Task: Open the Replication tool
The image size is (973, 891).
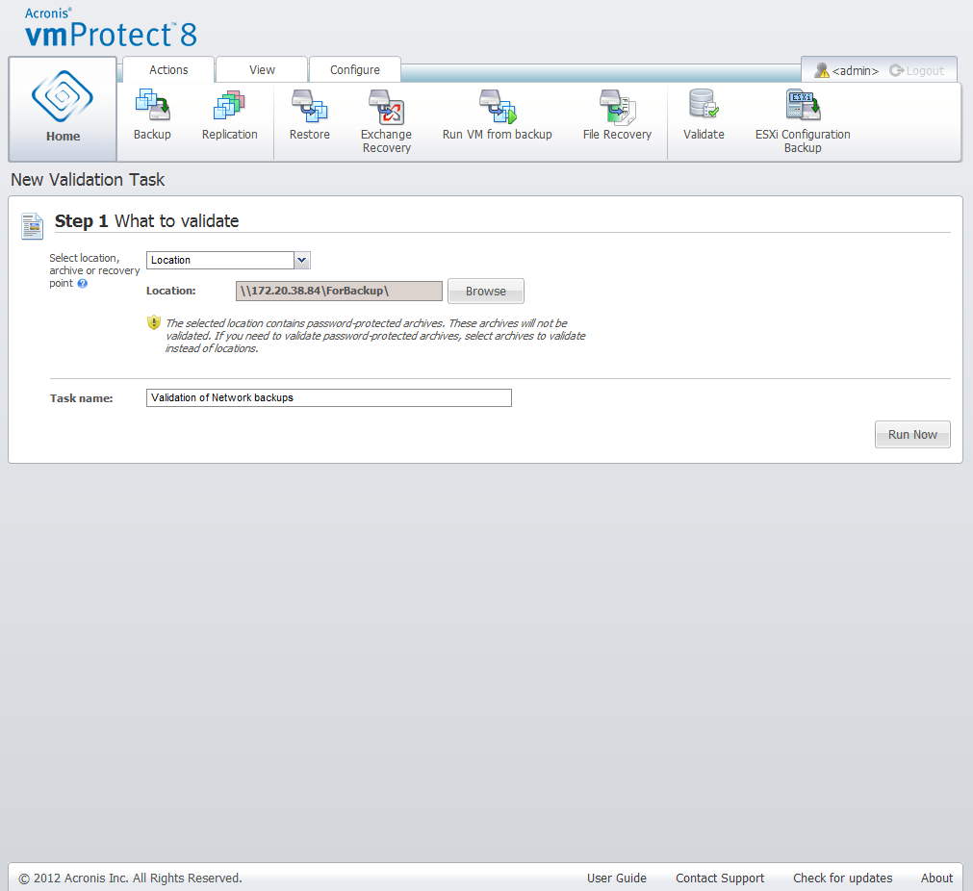Action: [x=230, y=115]
